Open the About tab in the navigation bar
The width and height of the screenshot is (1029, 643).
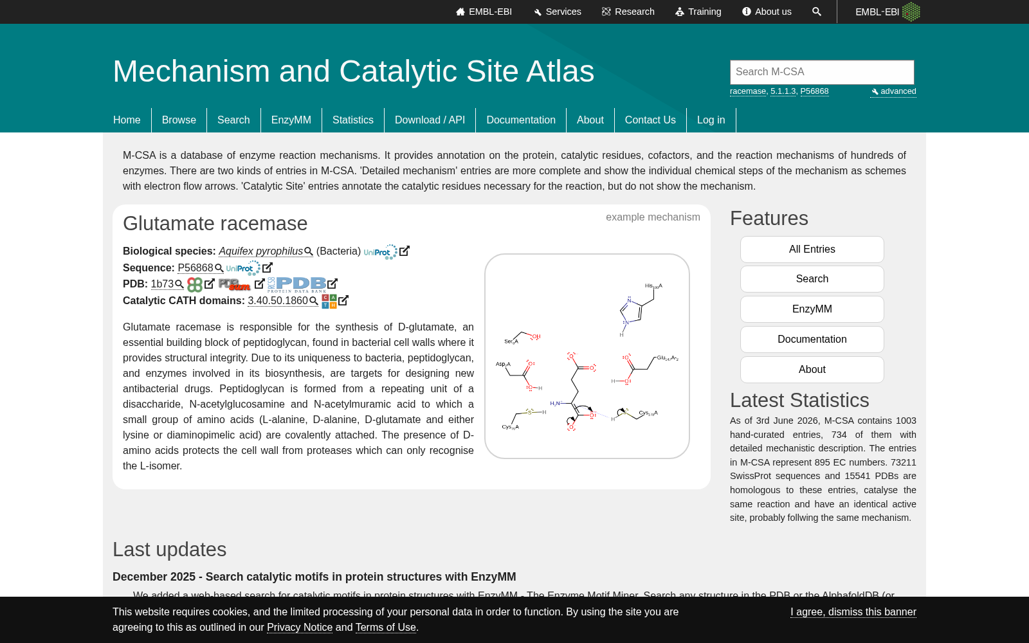pyautogui.click(x=590, y=120)
